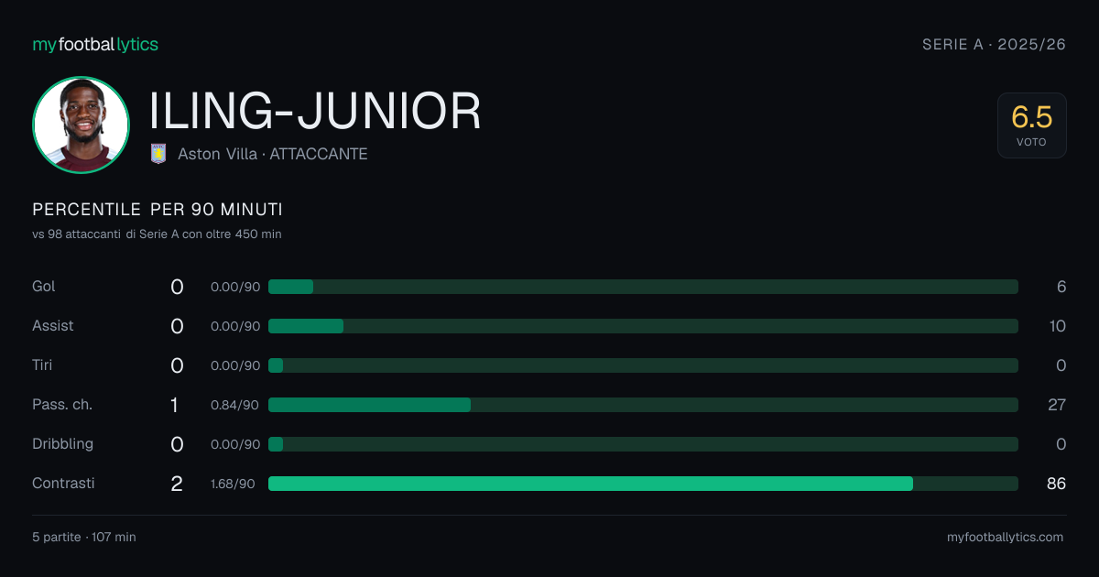1099x577 pixels.
Task: Click the Gol percentile bar
Action: (643, 287)
